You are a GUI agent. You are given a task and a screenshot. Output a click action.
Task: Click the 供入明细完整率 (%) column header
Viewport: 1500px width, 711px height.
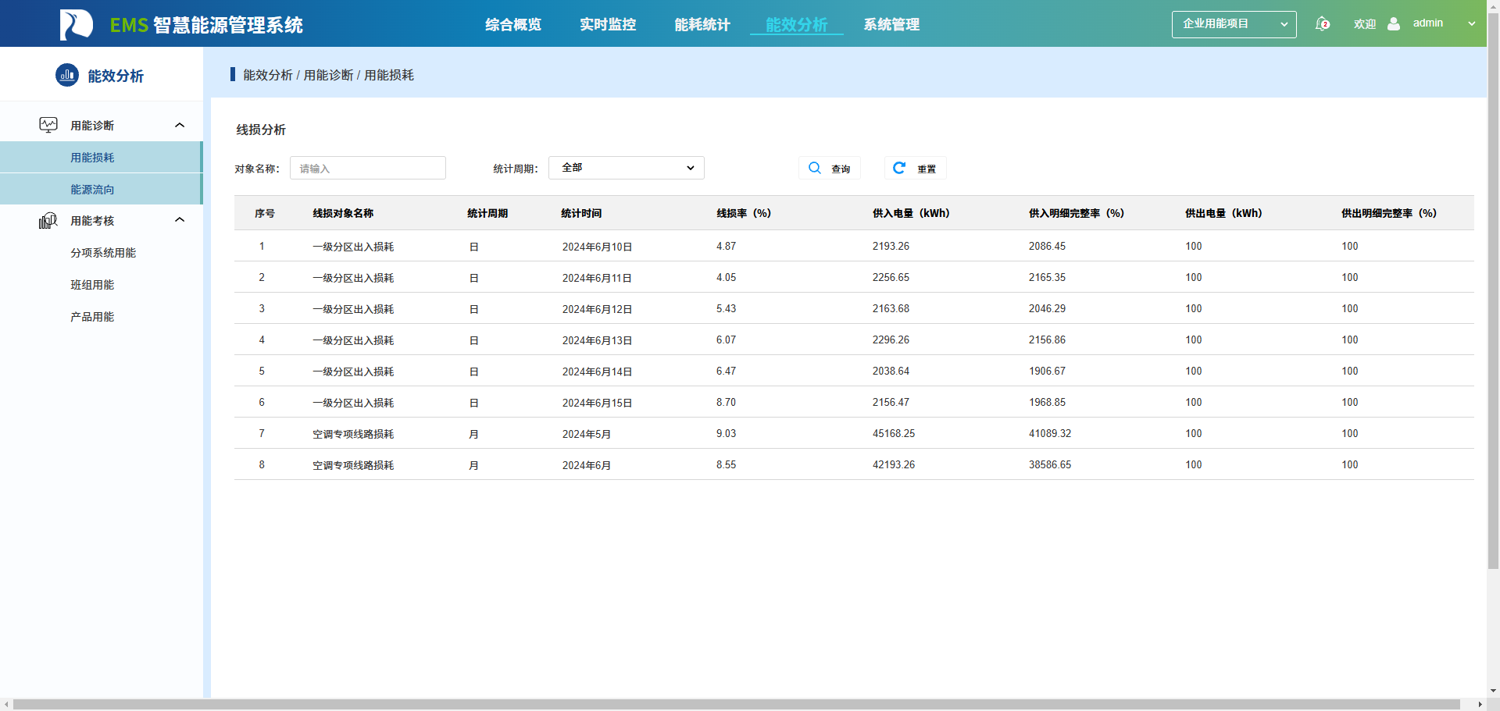point(1077,213)
